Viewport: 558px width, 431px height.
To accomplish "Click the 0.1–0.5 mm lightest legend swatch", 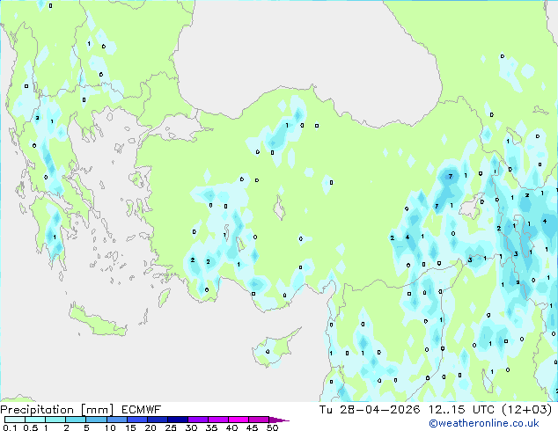I will coord(15,420).
